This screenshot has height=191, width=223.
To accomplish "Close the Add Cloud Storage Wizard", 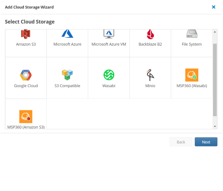I will tap(213, 7).
